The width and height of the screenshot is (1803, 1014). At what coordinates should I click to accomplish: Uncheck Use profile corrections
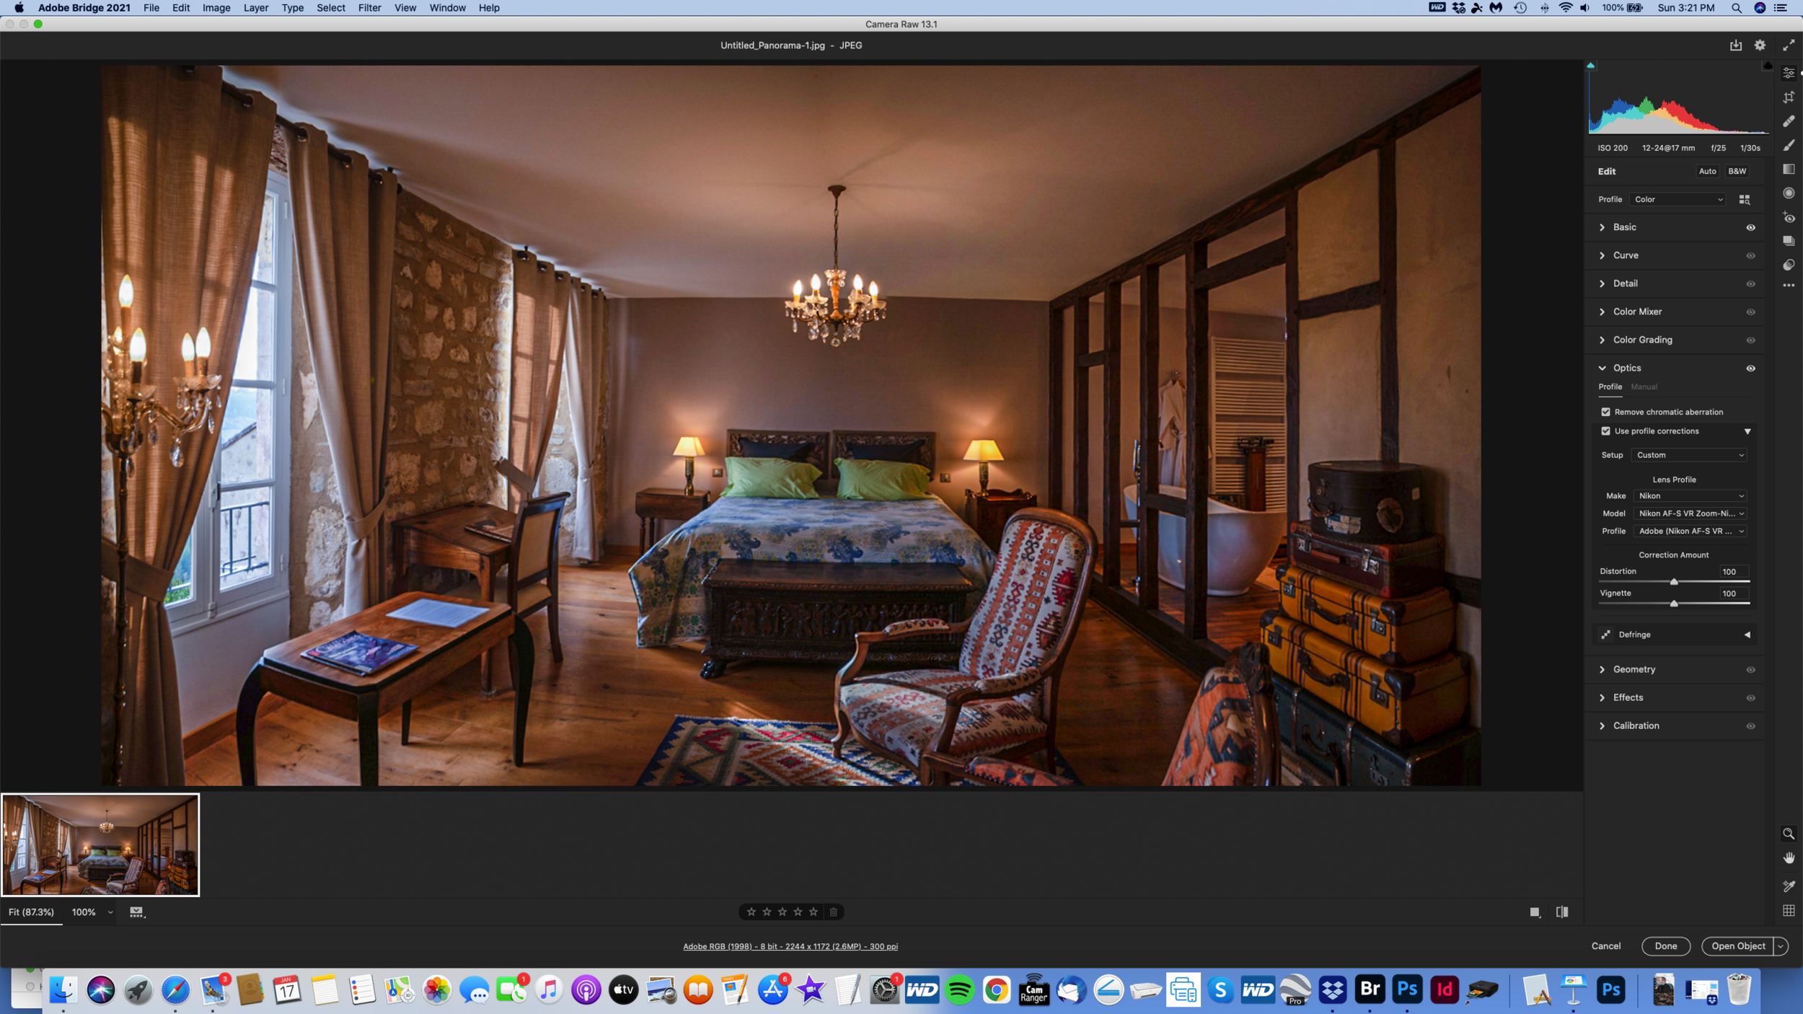tap(1605, 431)
